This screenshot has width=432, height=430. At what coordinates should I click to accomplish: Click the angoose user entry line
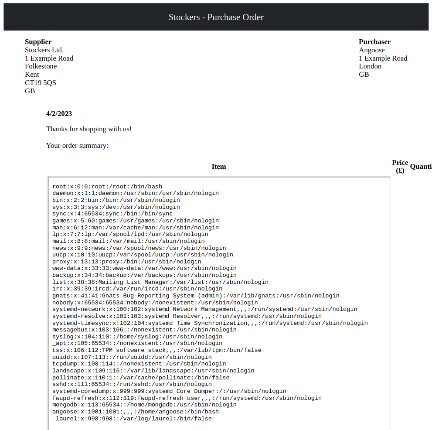(x=135, y=412)
